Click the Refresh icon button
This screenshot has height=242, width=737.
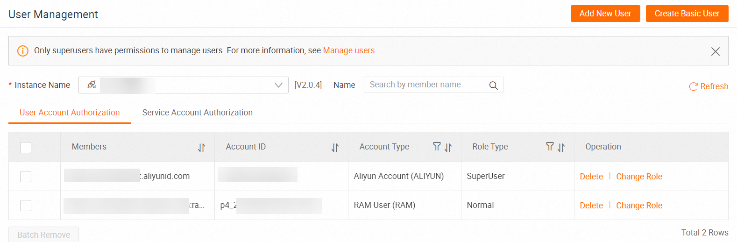pos(693,86)
